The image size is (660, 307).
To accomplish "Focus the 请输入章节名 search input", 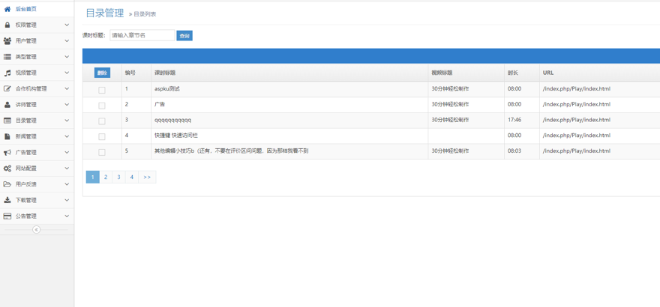I will pos(142,35).
